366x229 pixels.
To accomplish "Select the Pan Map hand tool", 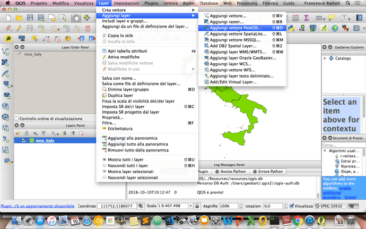I will point(76,18).
